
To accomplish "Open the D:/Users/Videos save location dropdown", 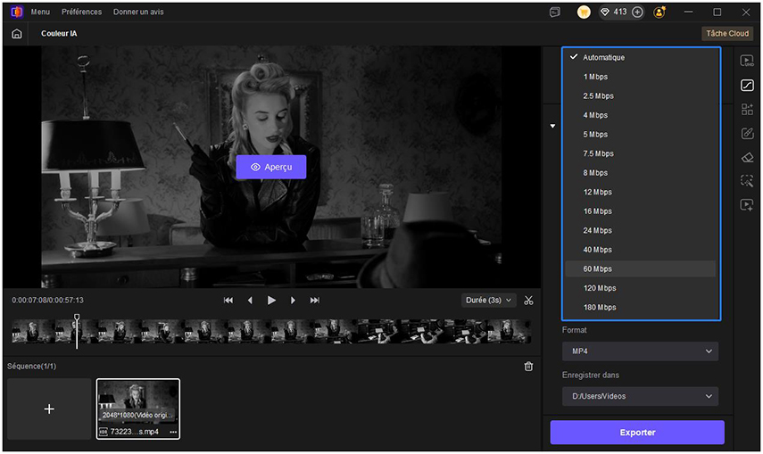I will [640, 396].
